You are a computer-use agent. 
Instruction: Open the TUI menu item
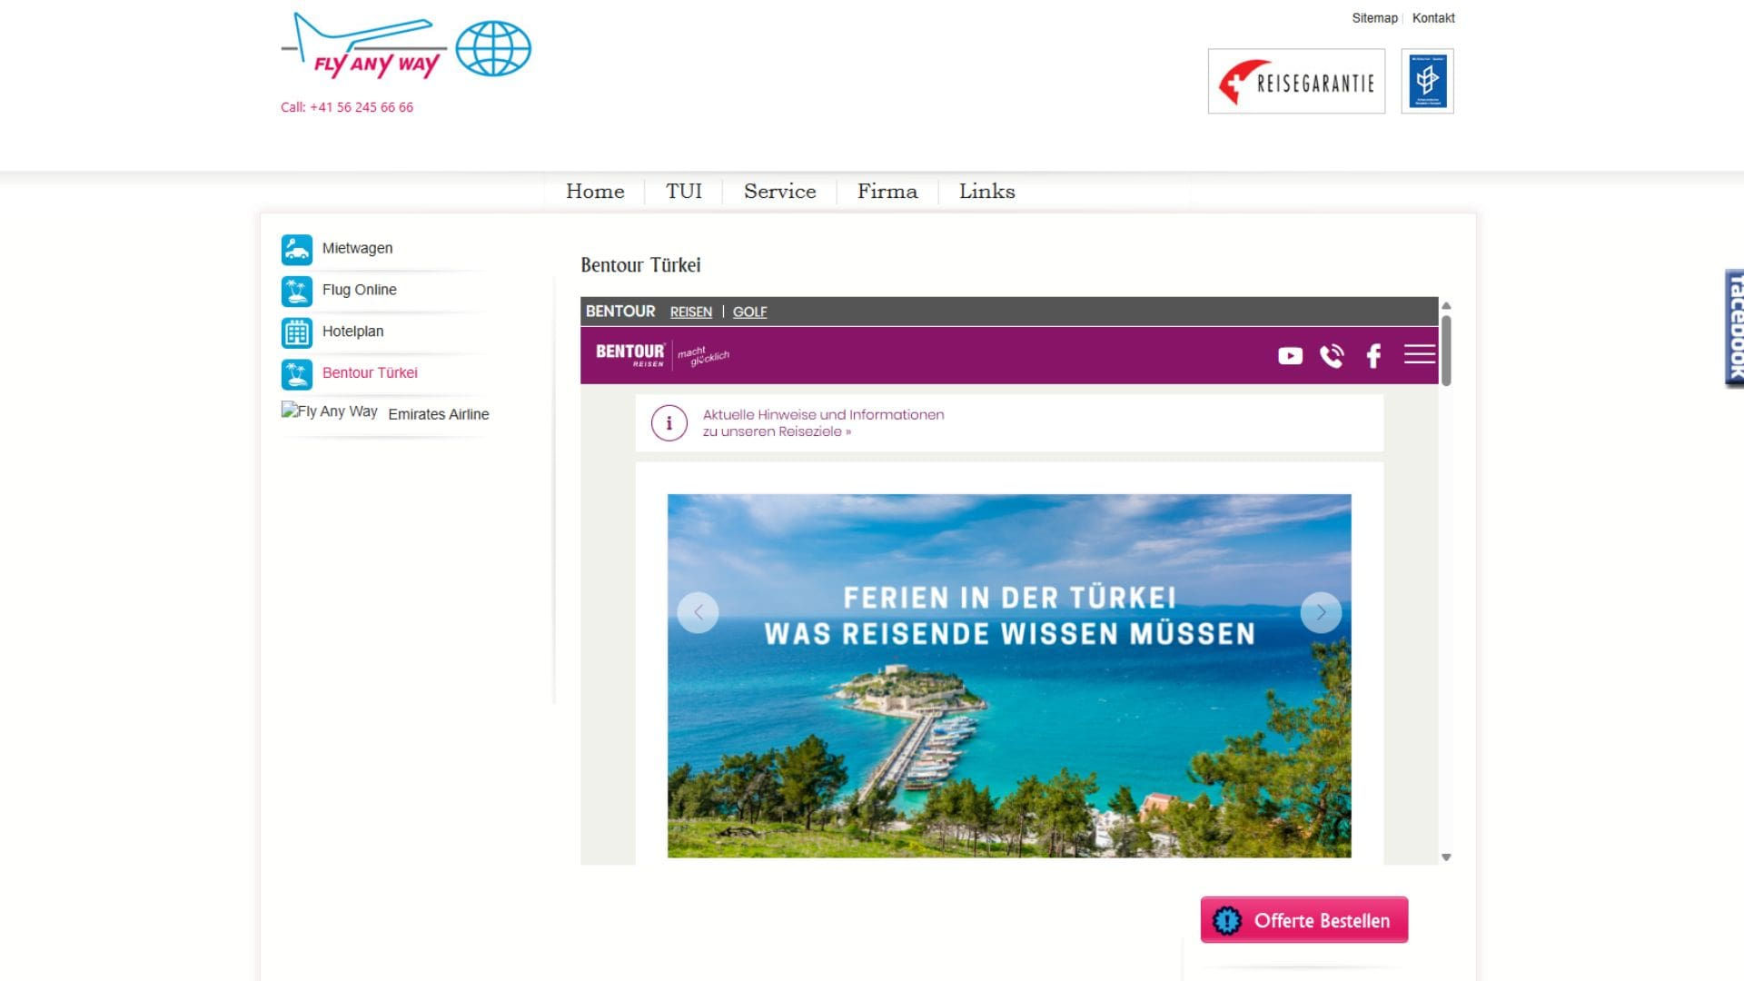click(x=684, y=192)
